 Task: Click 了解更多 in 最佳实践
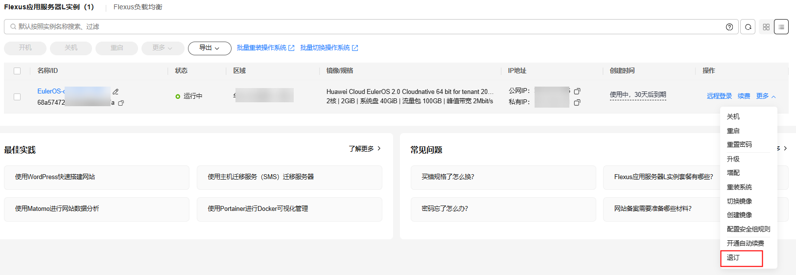(365, 149)
